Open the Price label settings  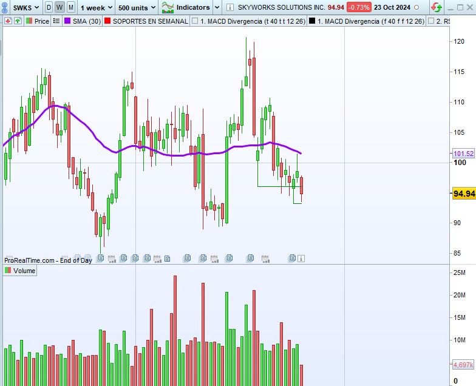click(x=41, y=21)
